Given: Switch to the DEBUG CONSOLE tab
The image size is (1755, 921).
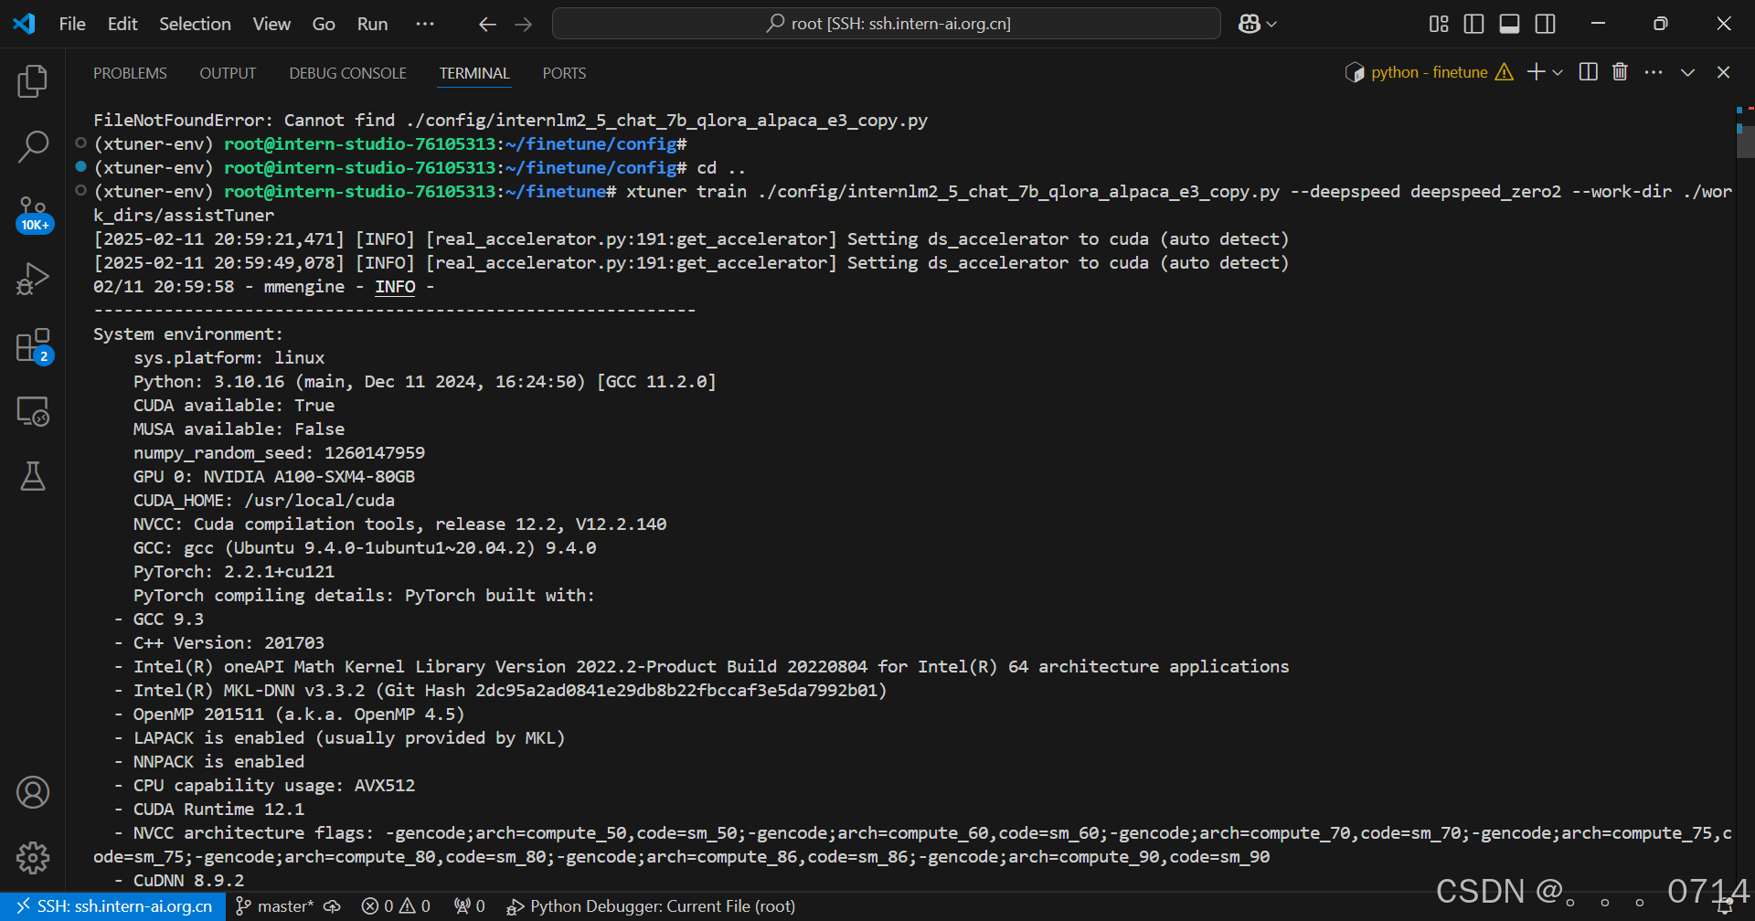Looking at the screenshot, I should click(x=347, y=73).
